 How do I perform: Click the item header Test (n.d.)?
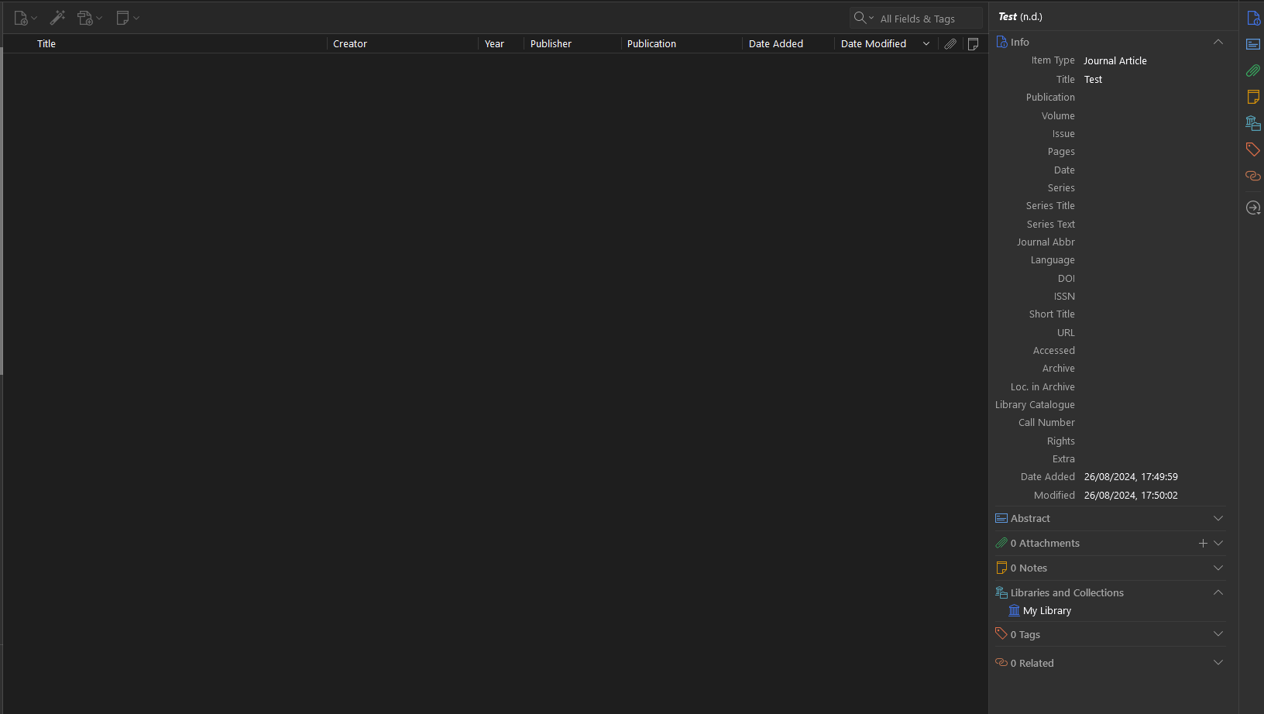[x=1020, y=17]
